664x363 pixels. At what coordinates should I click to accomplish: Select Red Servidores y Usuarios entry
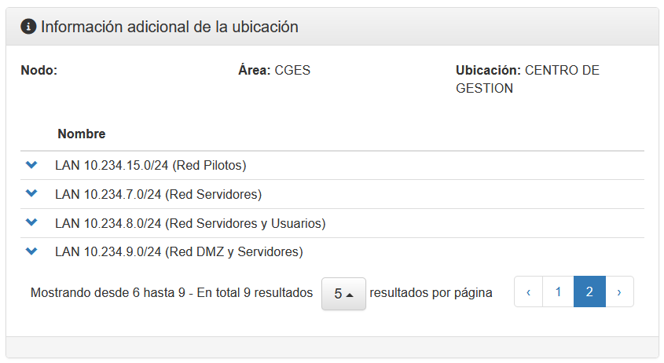pos(190,223)
